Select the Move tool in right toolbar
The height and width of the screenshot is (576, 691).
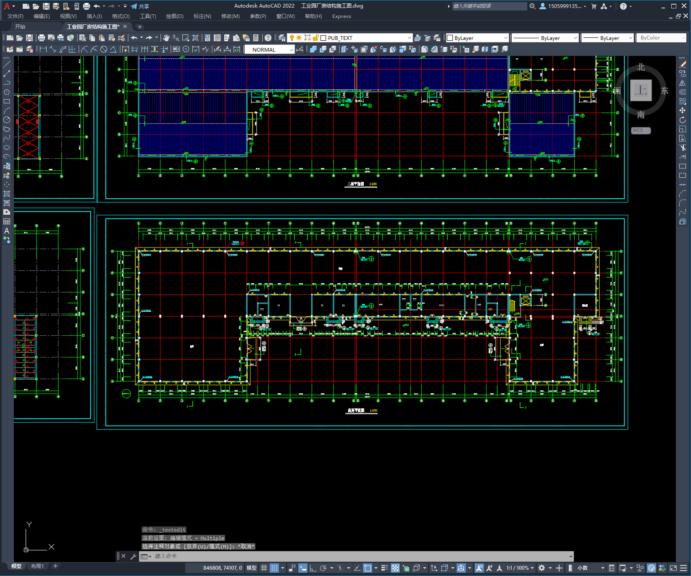[x=683, y=110]
